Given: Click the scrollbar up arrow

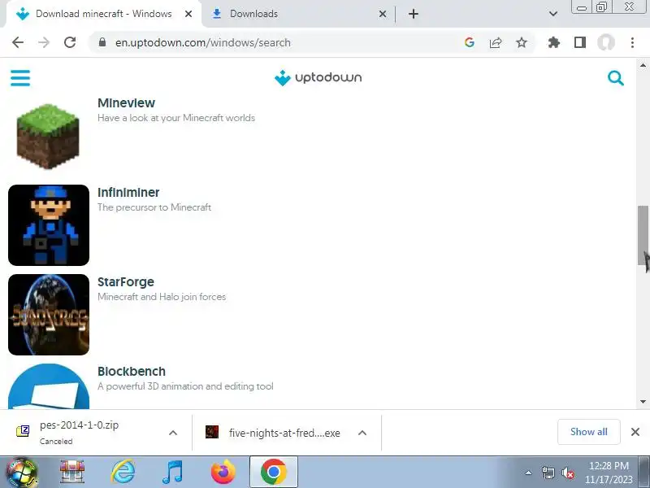Looking at the screenshot, I should tap(643, 65).
